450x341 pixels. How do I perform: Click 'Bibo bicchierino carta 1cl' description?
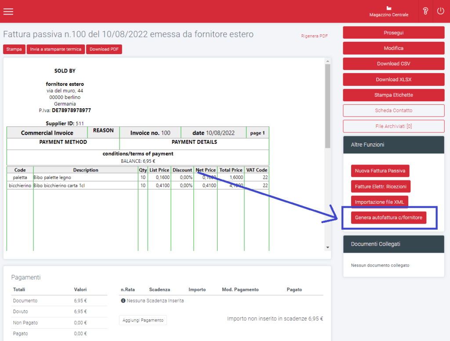[x=59, y=186]
